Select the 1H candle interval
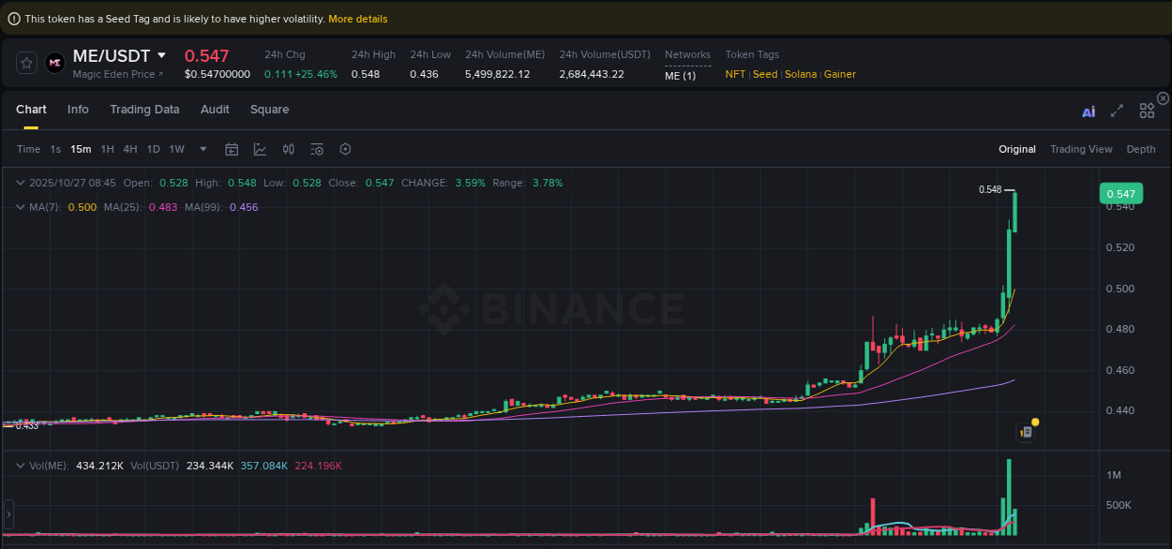Viewport: 1172px width, 549px height. [107, 149]
